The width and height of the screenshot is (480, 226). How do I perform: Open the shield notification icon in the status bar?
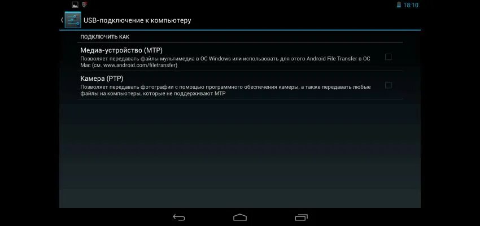click(85, 5)
